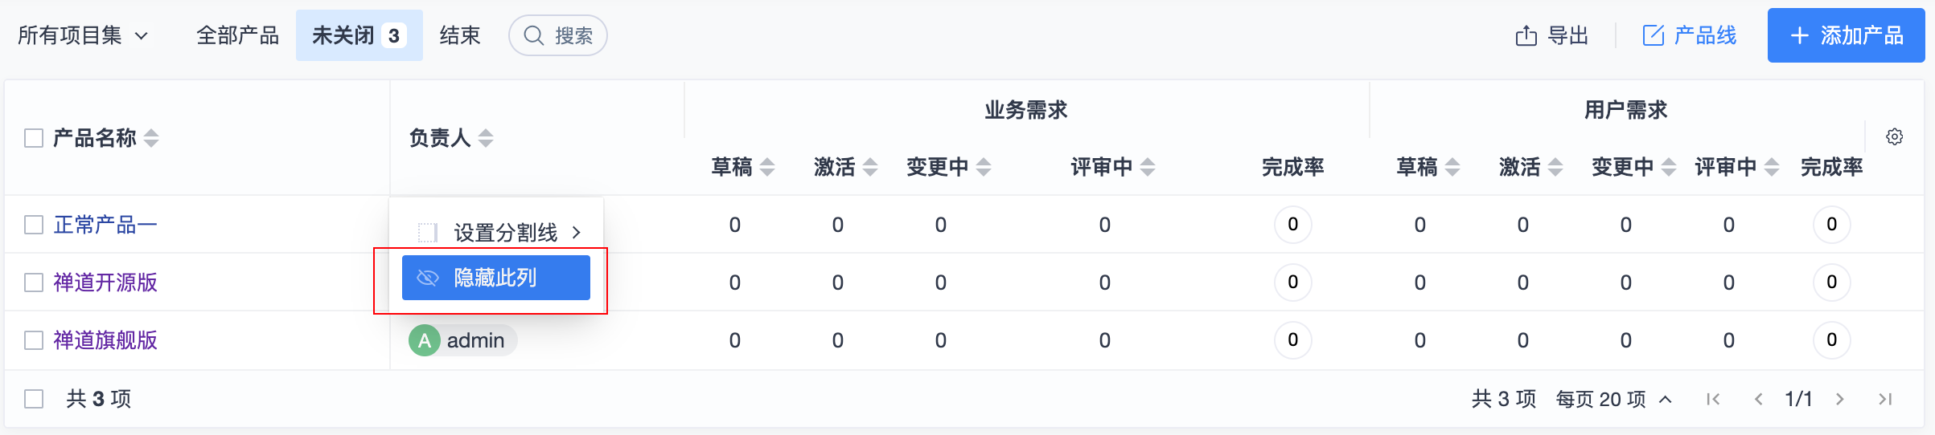1935x435 pixels.
Task: Click the table settings gear icon
Action: 1894,137
